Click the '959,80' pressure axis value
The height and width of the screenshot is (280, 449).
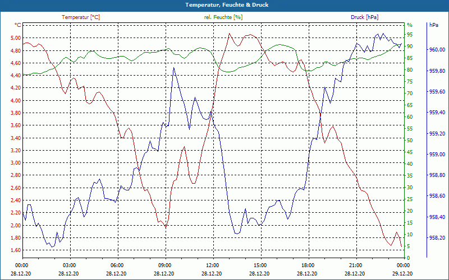click(437, 71)
